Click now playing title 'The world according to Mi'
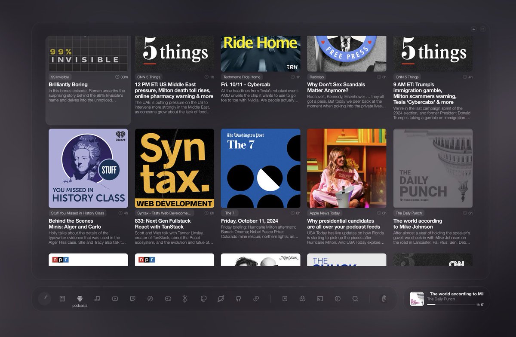 point(457,294)
